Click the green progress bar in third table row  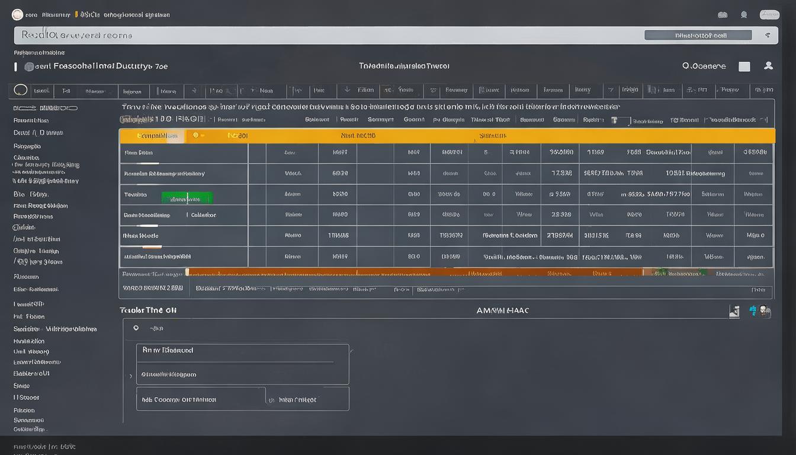pyautogui.click(x=187, y=197)
